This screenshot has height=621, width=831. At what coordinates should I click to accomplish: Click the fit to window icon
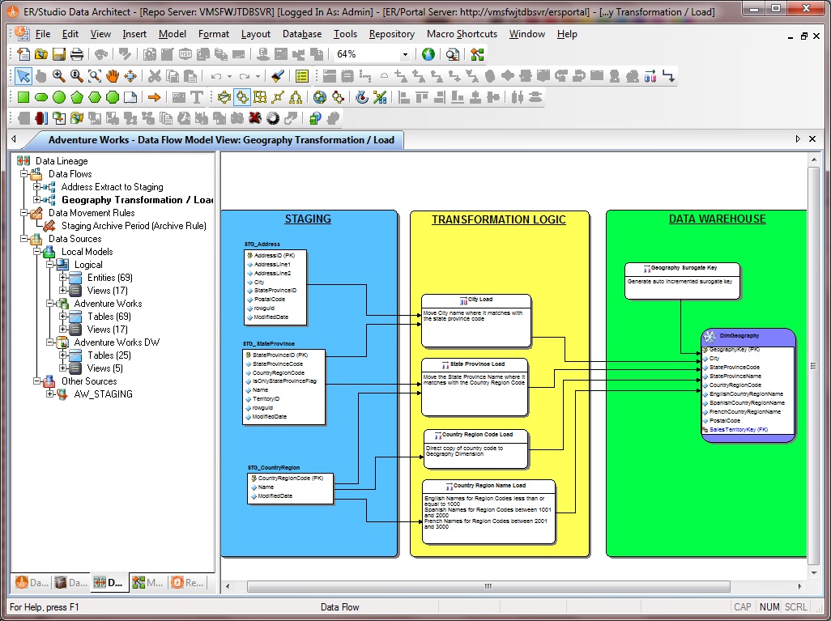click(94, 76)
